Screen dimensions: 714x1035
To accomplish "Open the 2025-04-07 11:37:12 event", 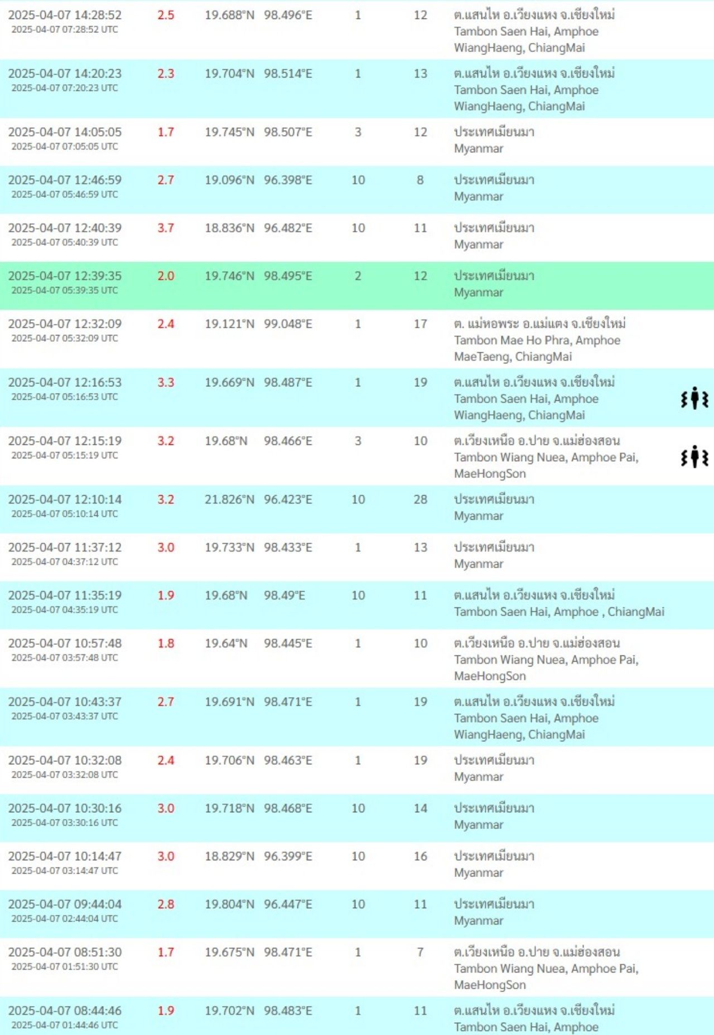I will pyautogui.click(x=357, y=557).
